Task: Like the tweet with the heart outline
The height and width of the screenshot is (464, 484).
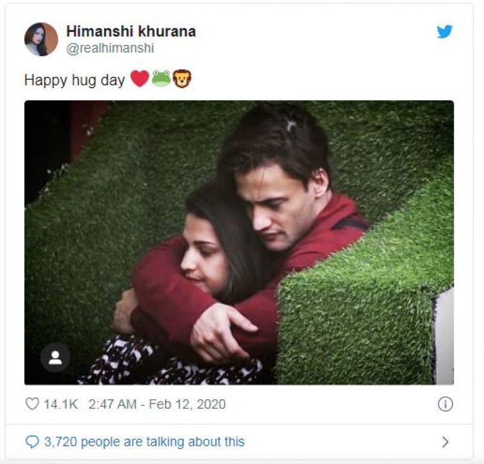Action: coord(32,404)
